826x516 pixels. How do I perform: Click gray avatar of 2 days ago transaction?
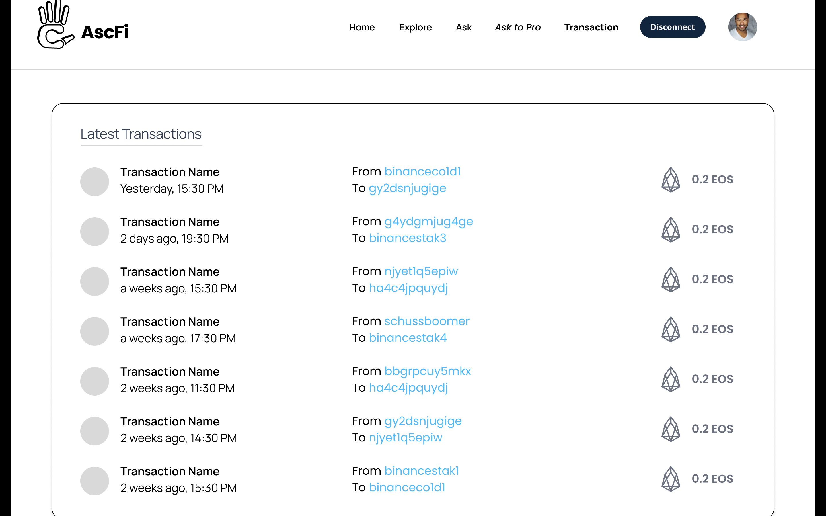coord(95,231)
